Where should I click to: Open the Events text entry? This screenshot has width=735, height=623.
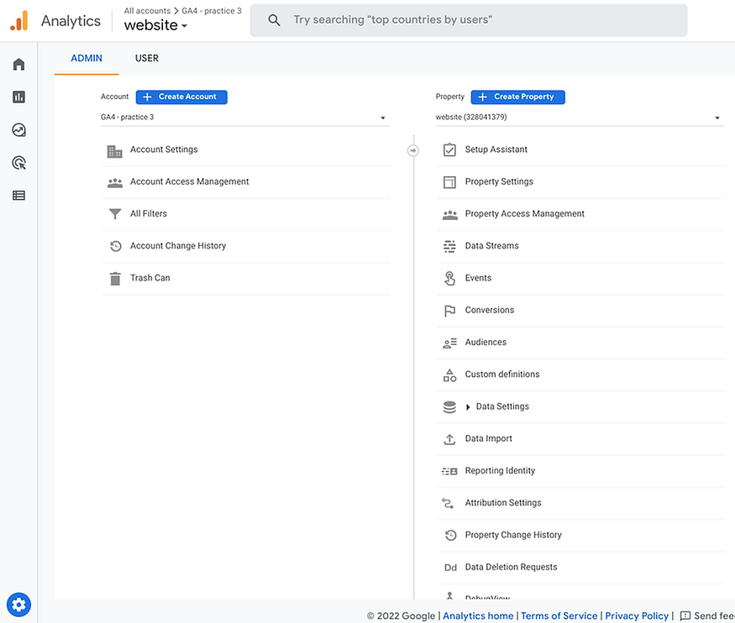click(x=478, y=278)
